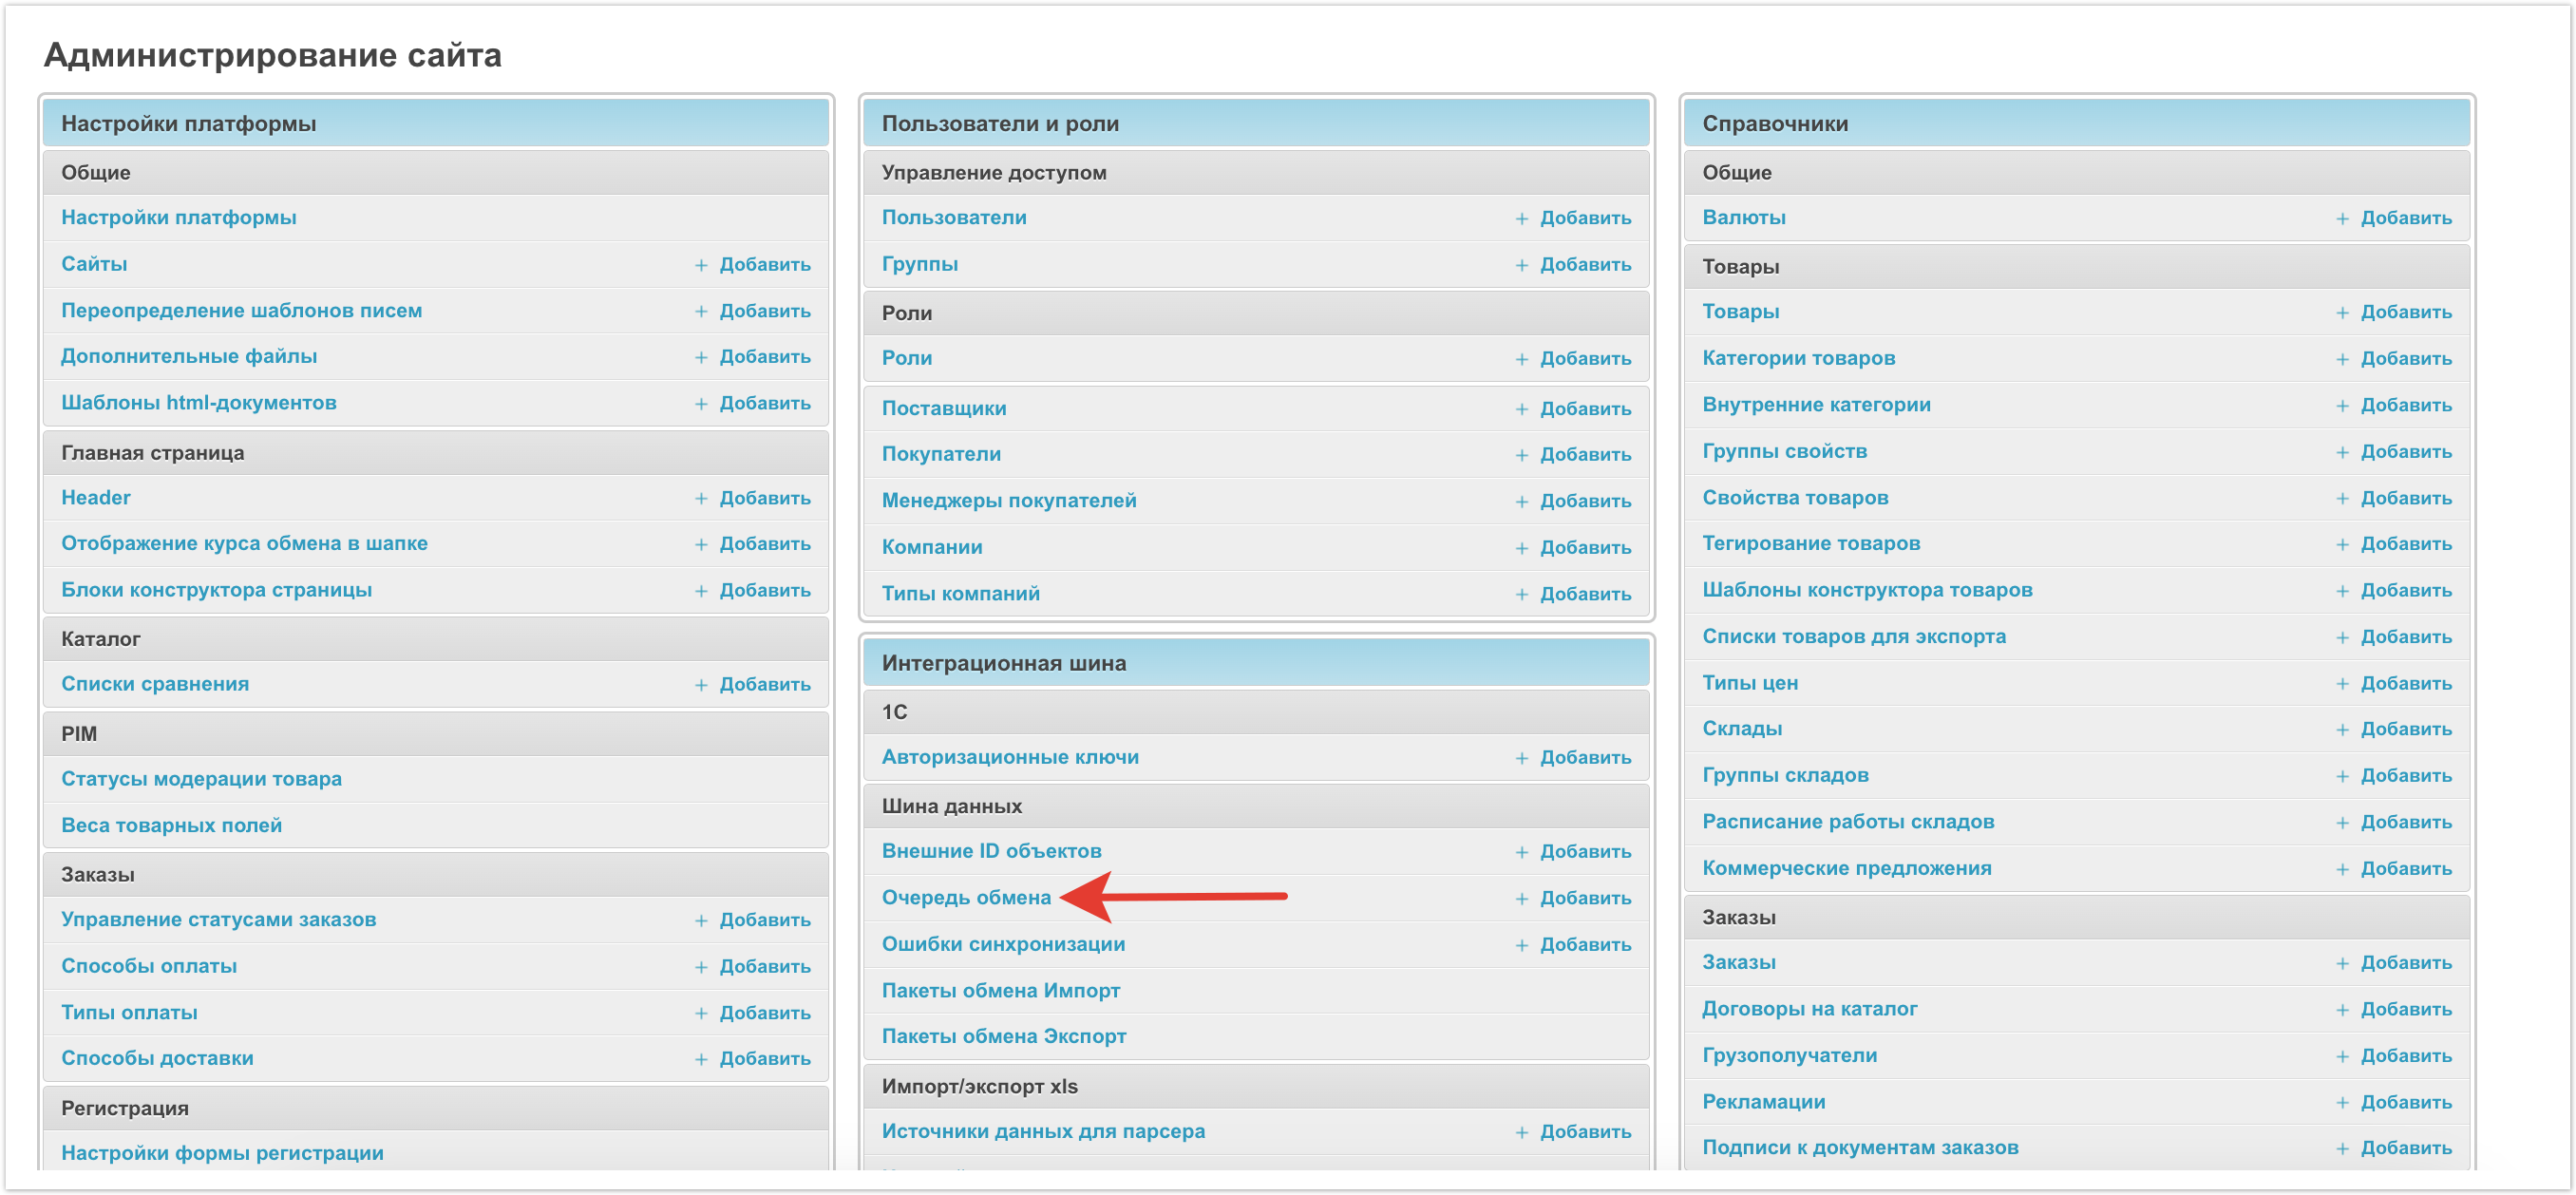
Task: Open the Заказы directory link
Action: coord(1738,963)
